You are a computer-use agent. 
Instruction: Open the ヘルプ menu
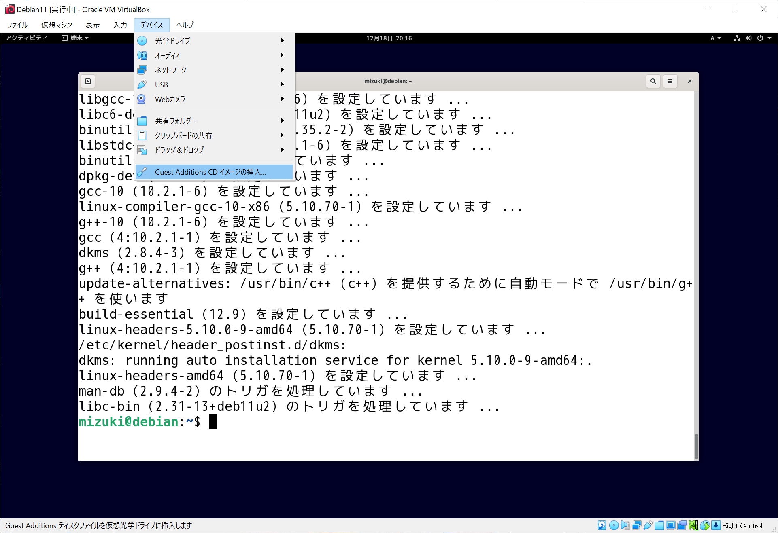pos(185,25)
